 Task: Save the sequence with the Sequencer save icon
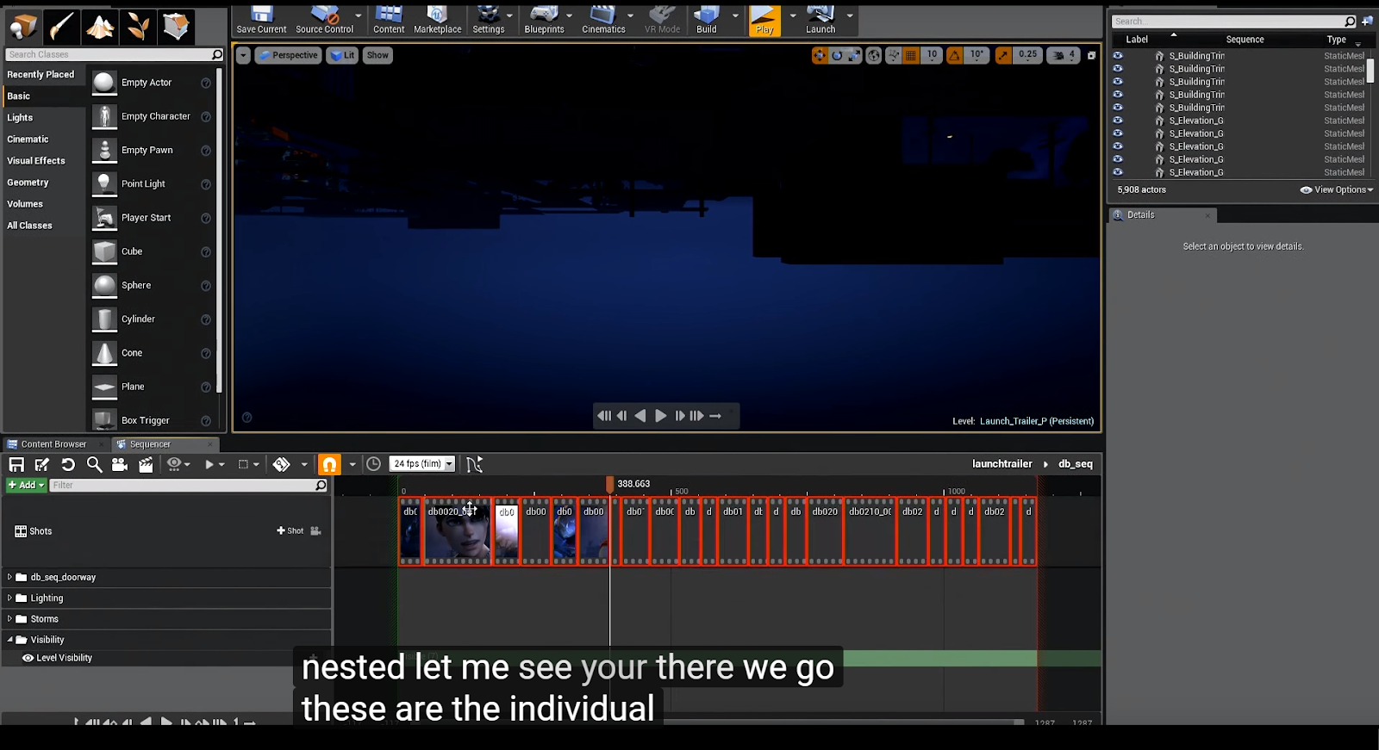tap(16, 464)
